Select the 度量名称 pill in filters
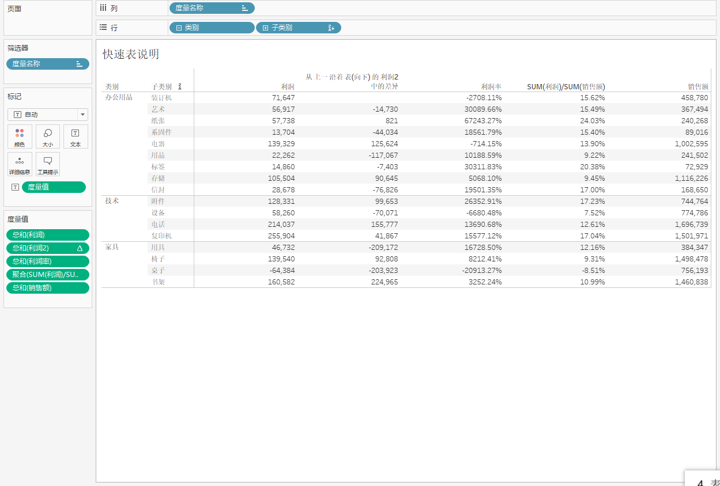The image size is (720, 486). pyautogui.click(x=48, y=64)
